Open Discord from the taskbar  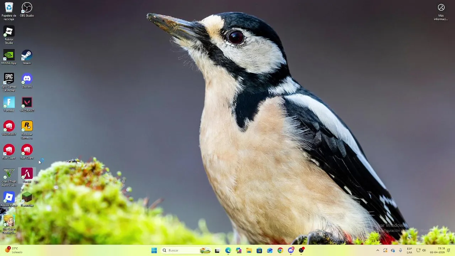(291, 250)
